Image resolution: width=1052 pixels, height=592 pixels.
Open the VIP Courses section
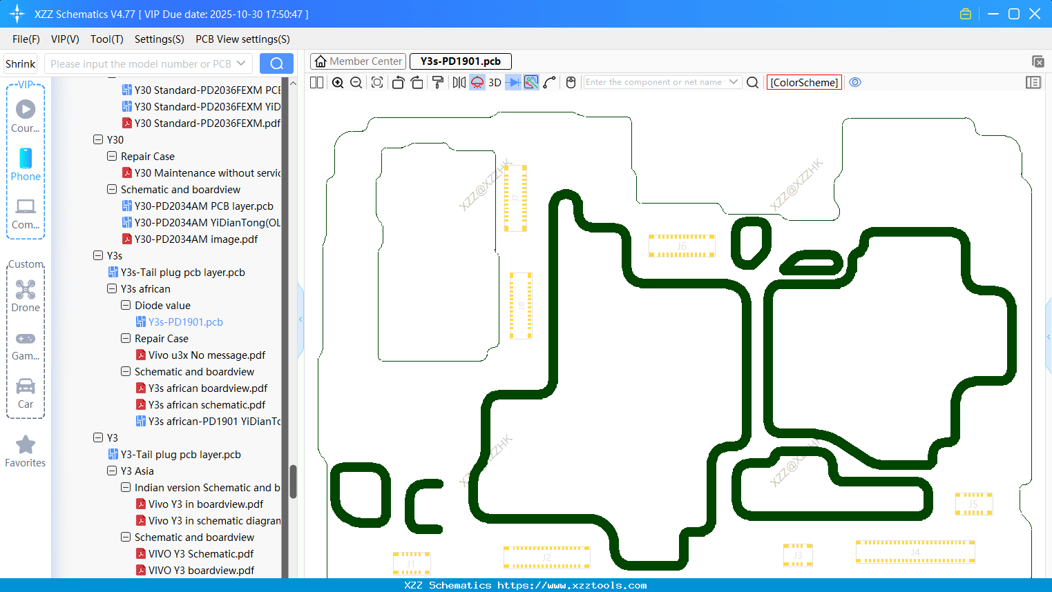point(26,116)
